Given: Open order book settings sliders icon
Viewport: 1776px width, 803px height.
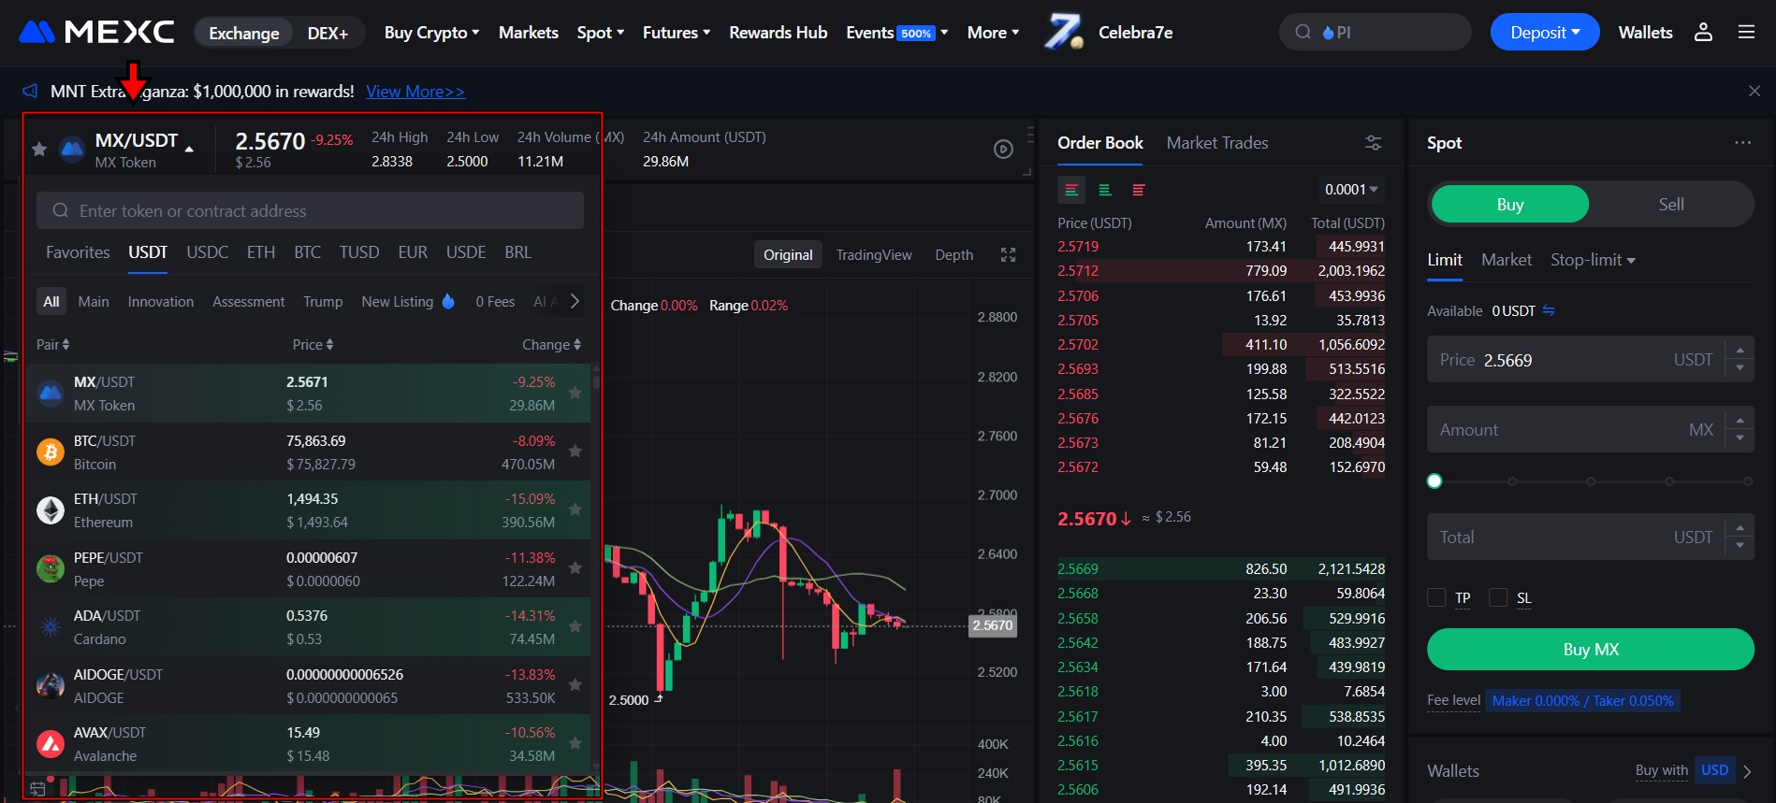Looking at the screenshot, I should tap(1373, 143).
